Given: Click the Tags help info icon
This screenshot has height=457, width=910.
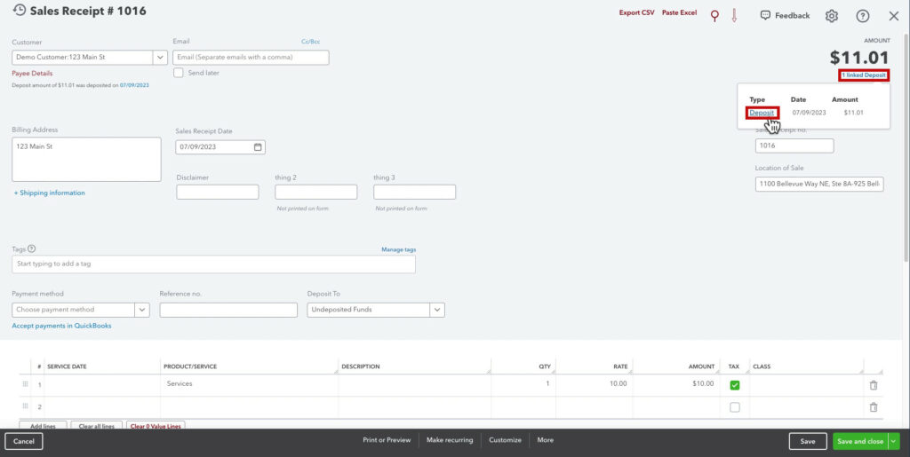Looking at the screenshot, I should coord(31,248).
